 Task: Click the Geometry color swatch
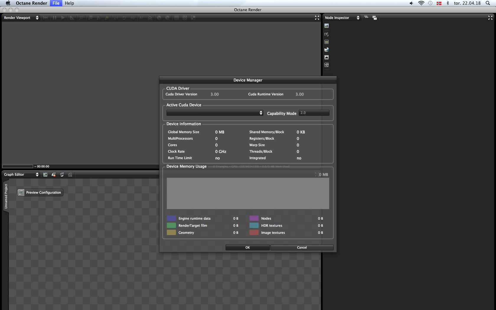point(171,232)
